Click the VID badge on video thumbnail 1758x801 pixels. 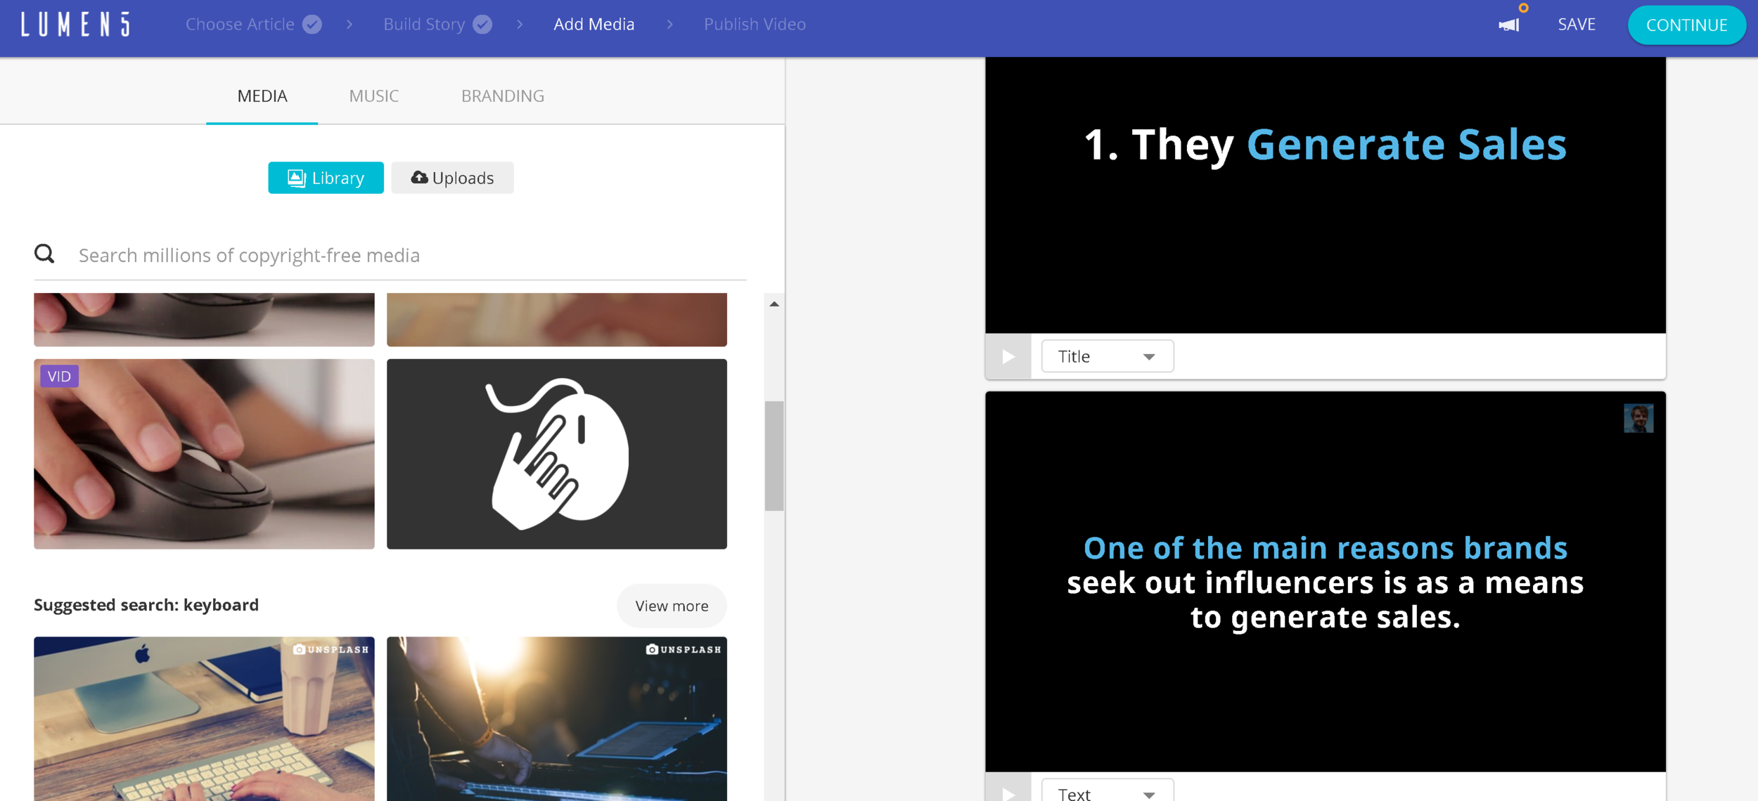[59, 377]
